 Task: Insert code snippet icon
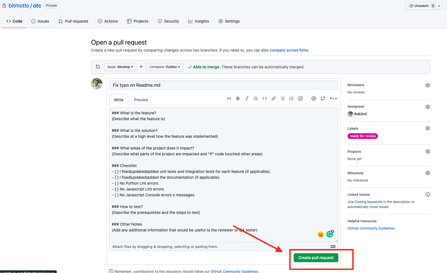pos(265,98)
